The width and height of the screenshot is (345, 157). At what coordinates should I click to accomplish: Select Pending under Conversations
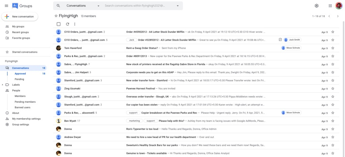pos(19,79)
